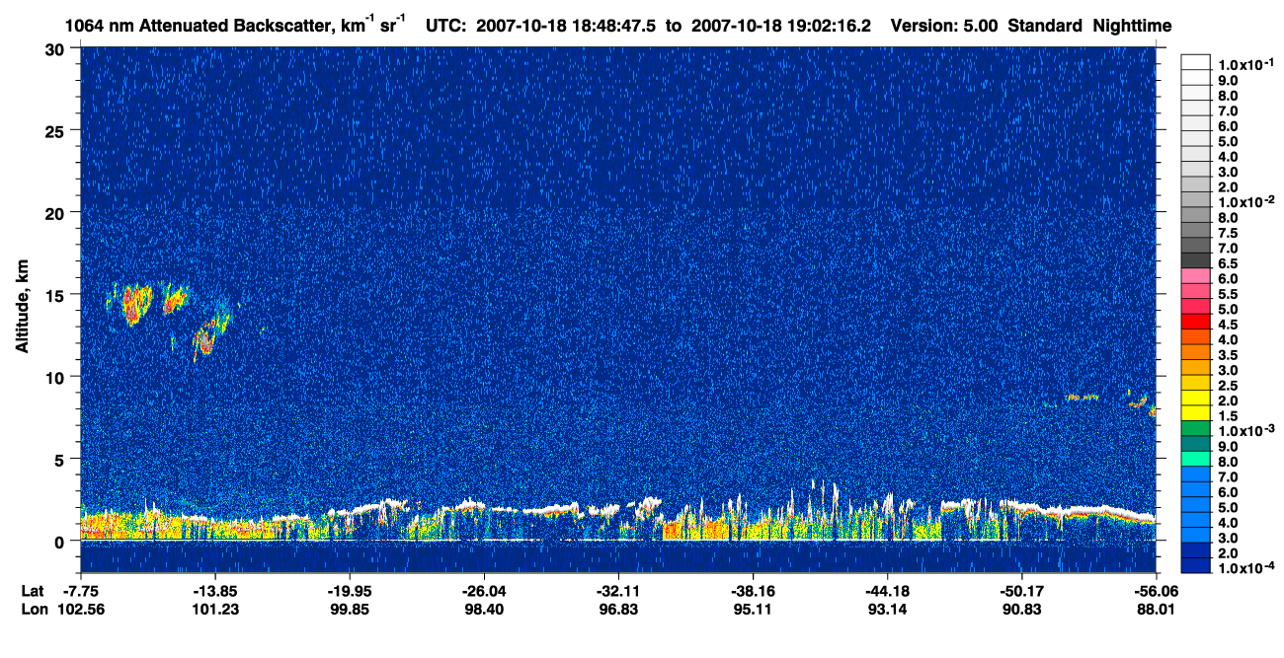Click longitude value "95.11"
This screenshot has width=1284, height=658.
(753, 610)
